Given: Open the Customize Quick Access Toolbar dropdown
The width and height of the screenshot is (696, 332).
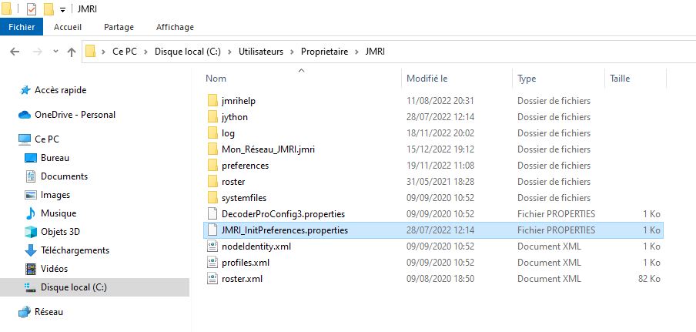Looking at the screenshot, I should pyautogui.click(x=62, y=10).
